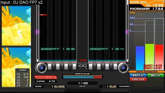Hit the first white key on right keyboard
This screenshot has height=93, width=165.
point(90,67)
